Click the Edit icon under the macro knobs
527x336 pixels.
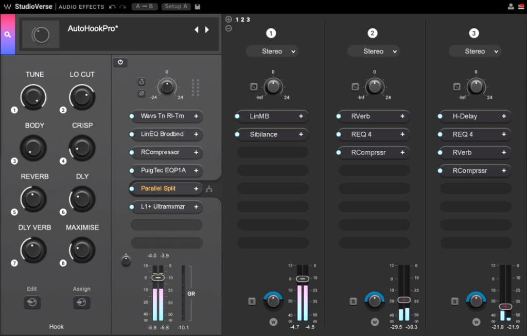coord(32,303)
